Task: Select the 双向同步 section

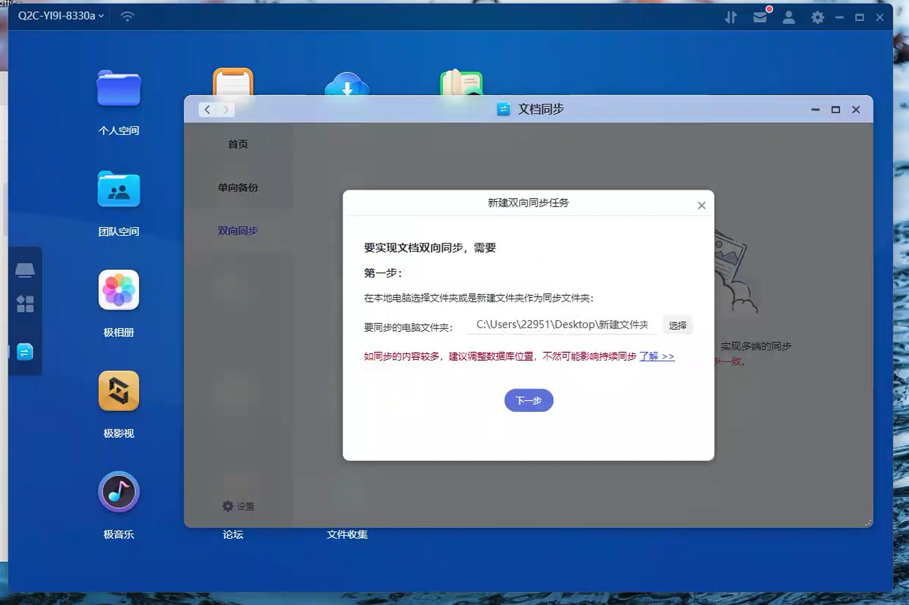Action: (x=238, y=231)
